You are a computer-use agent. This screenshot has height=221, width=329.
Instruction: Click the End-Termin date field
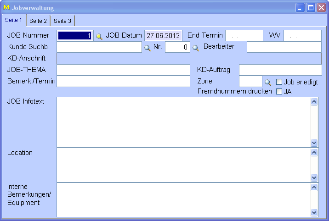244,36
